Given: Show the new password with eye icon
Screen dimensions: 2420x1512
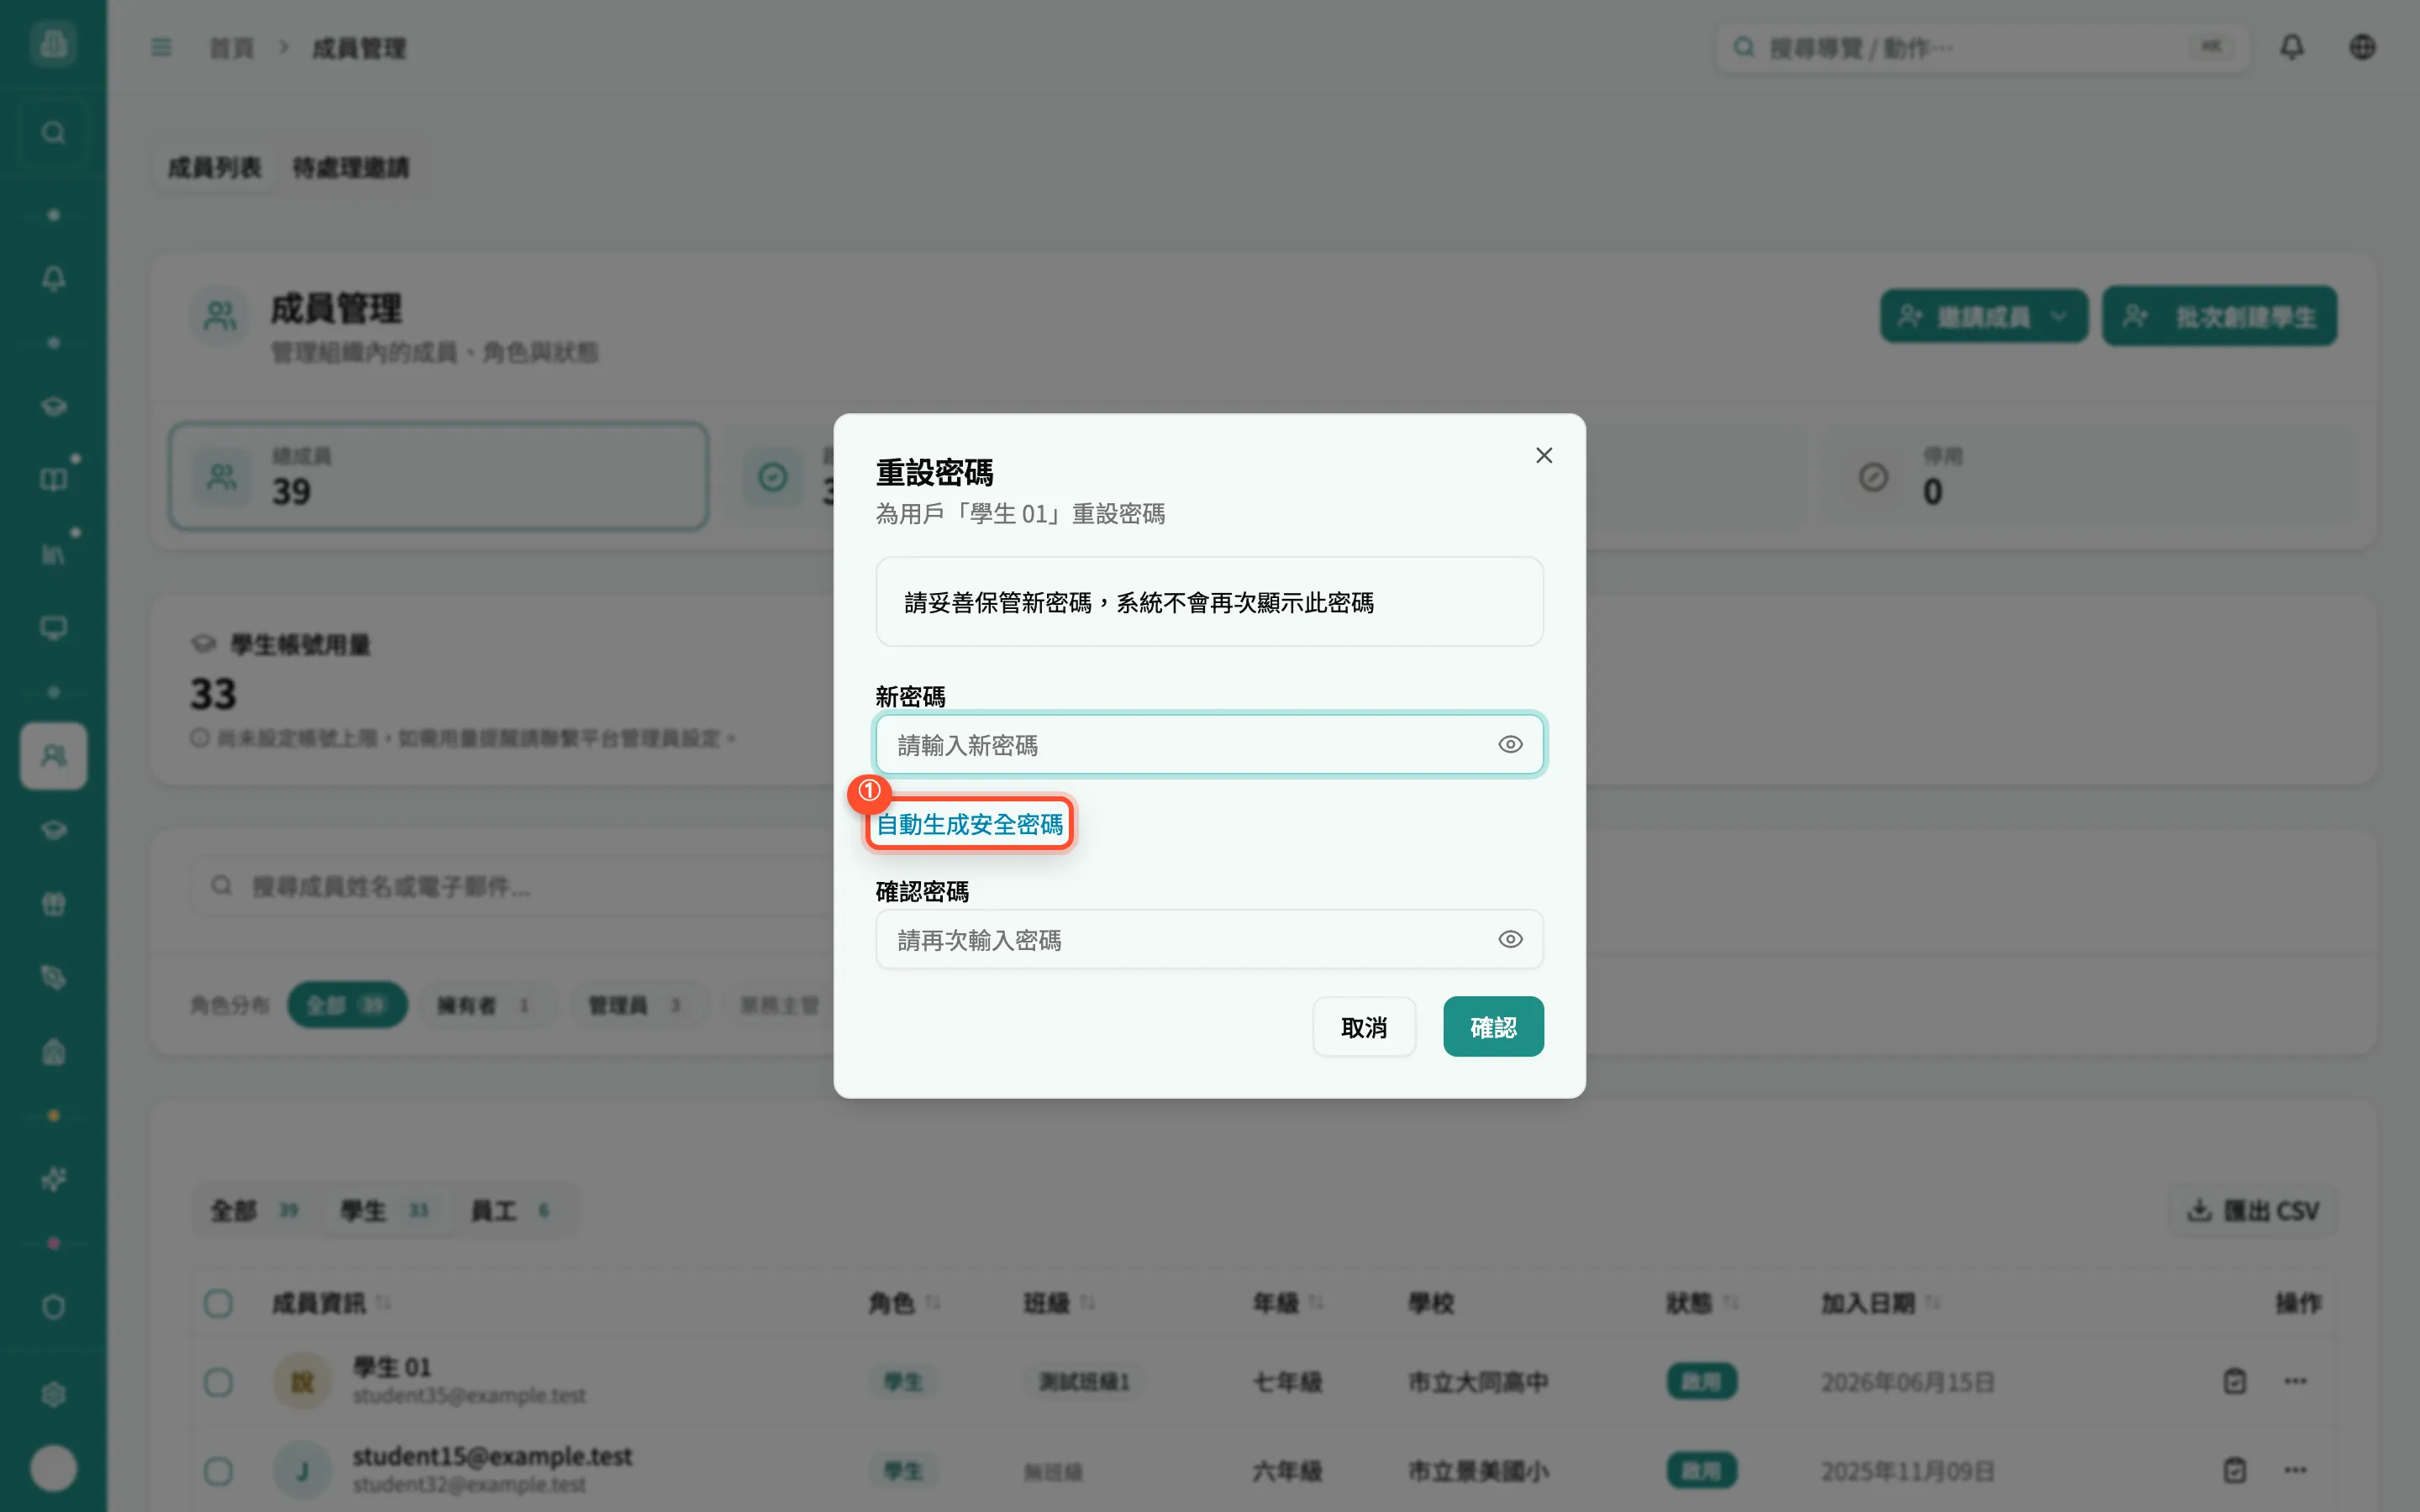Looking at the screenshot, I should click(1510, 744).
